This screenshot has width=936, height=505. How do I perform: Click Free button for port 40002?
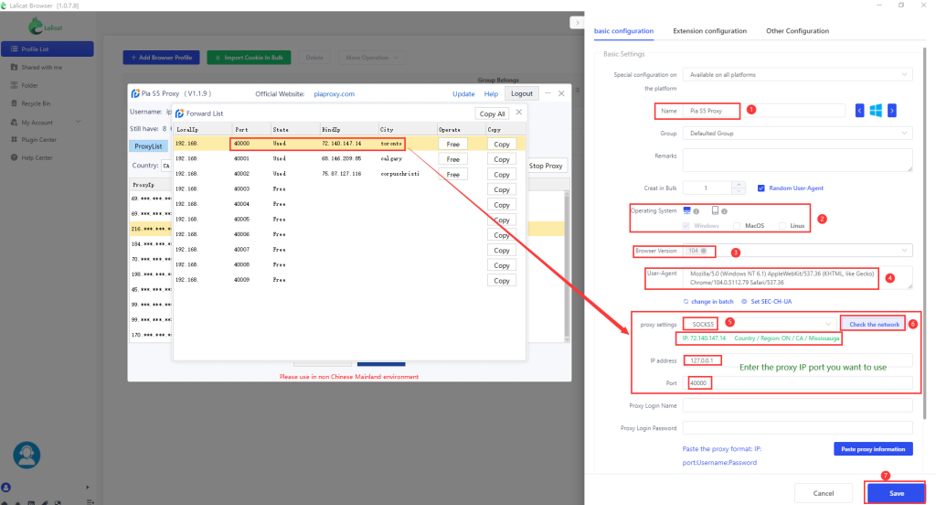[453, 175]
